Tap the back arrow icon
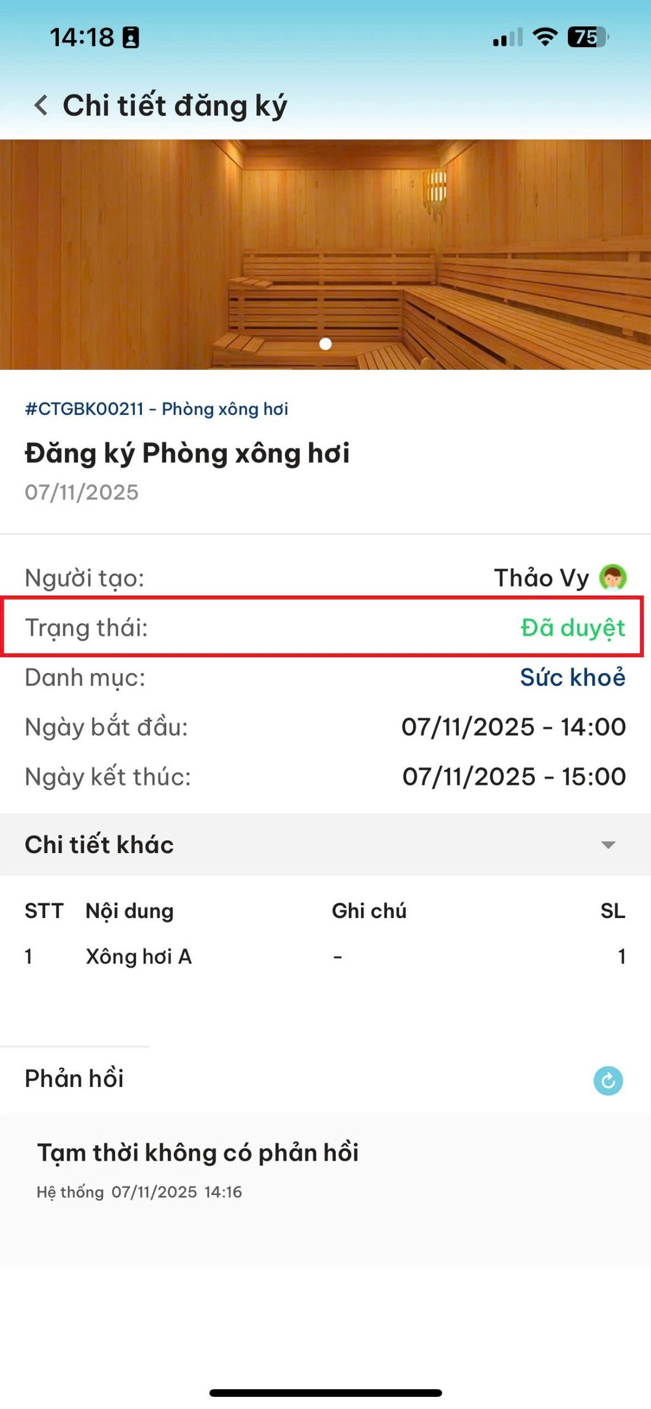The width and height of the screenshot is (651, 1409). click(x=41, y=105)
